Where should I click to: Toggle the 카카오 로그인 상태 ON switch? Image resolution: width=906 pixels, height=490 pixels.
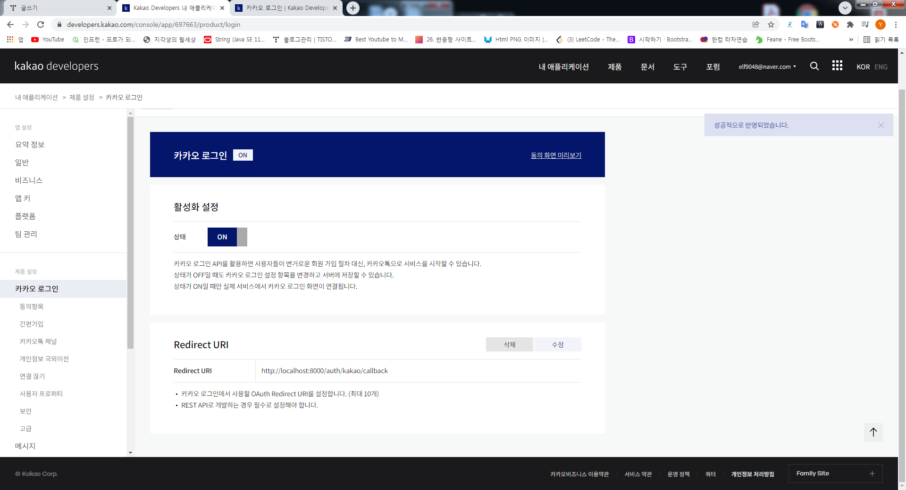tap(227, 237)
